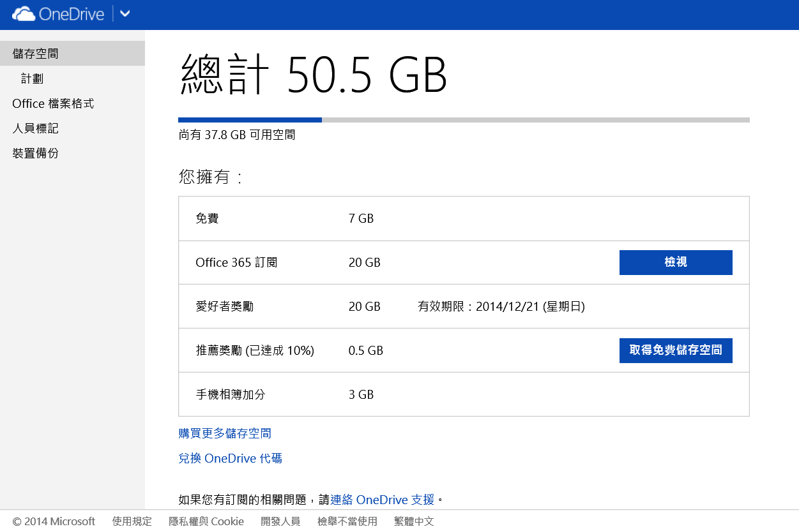Open the OneDrive header dropdown chevron
Image resolution: width=799 pixels, height=529 pixels.
click(x=125, y=13)
